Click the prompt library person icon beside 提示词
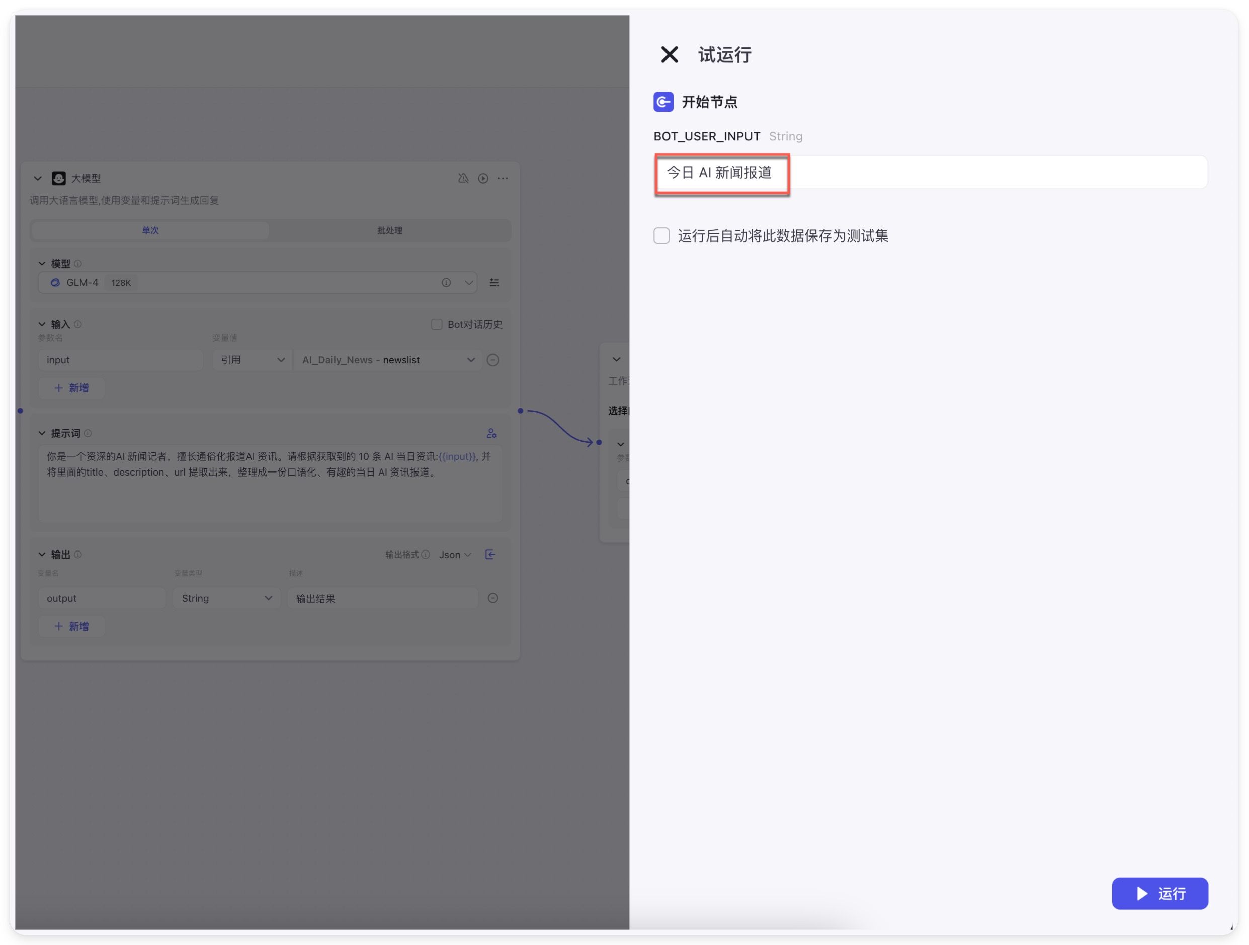This screenshot has height=945, width=1249. point(491,433)
